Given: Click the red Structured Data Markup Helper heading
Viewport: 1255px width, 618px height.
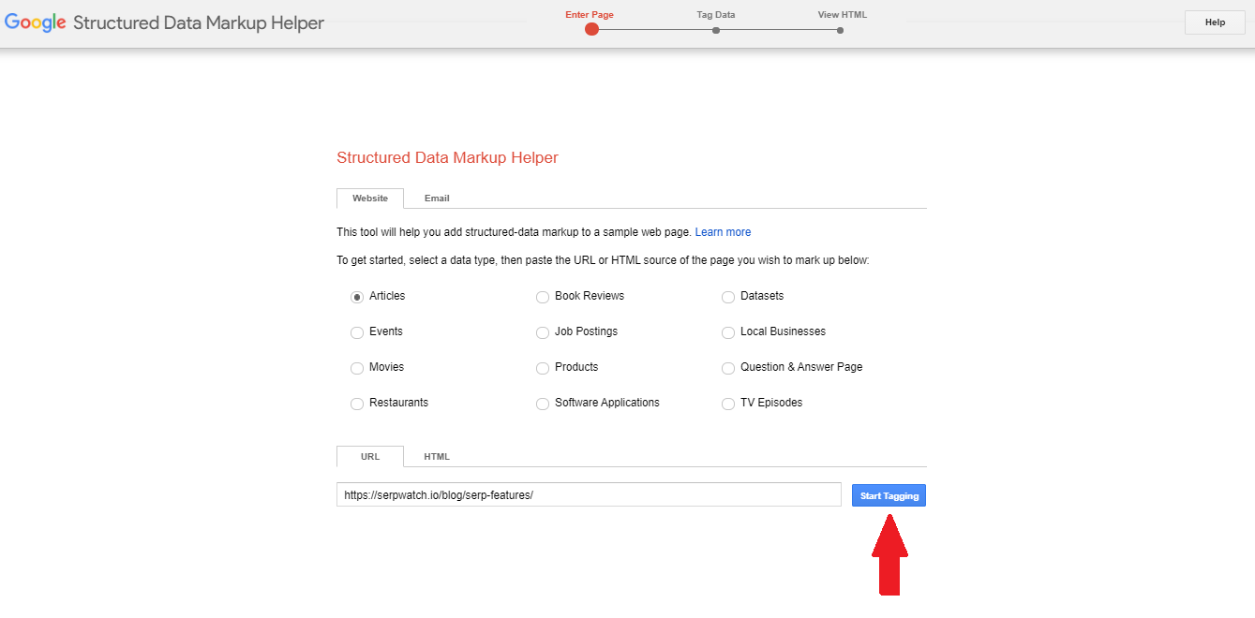Looking at the screenshot, I should click(447, 157).
